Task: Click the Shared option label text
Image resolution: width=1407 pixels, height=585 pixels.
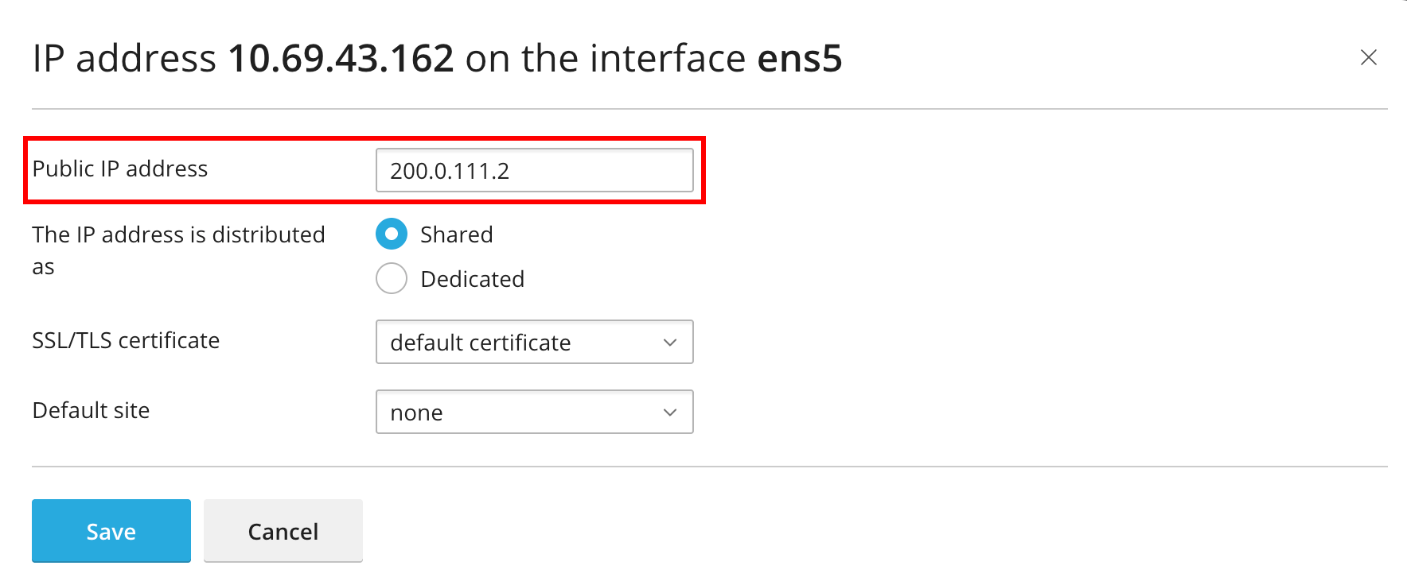Action: (457, 234)
